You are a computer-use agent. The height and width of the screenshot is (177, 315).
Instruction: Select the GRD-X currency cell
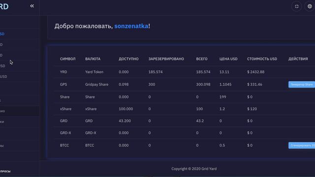pyautogui.click(x=91, y=133)
